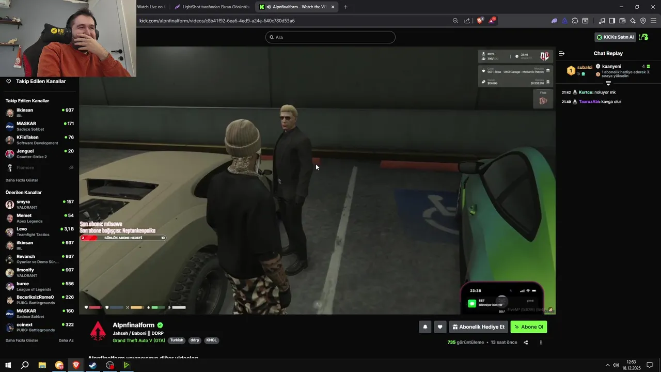Open Brave Shields lion icon

[480, 21]
